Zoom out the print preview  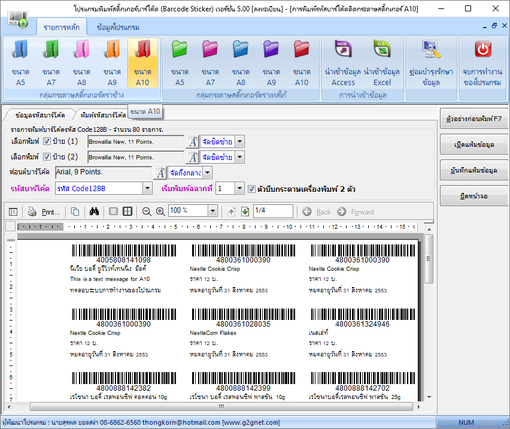pos(147,212)
